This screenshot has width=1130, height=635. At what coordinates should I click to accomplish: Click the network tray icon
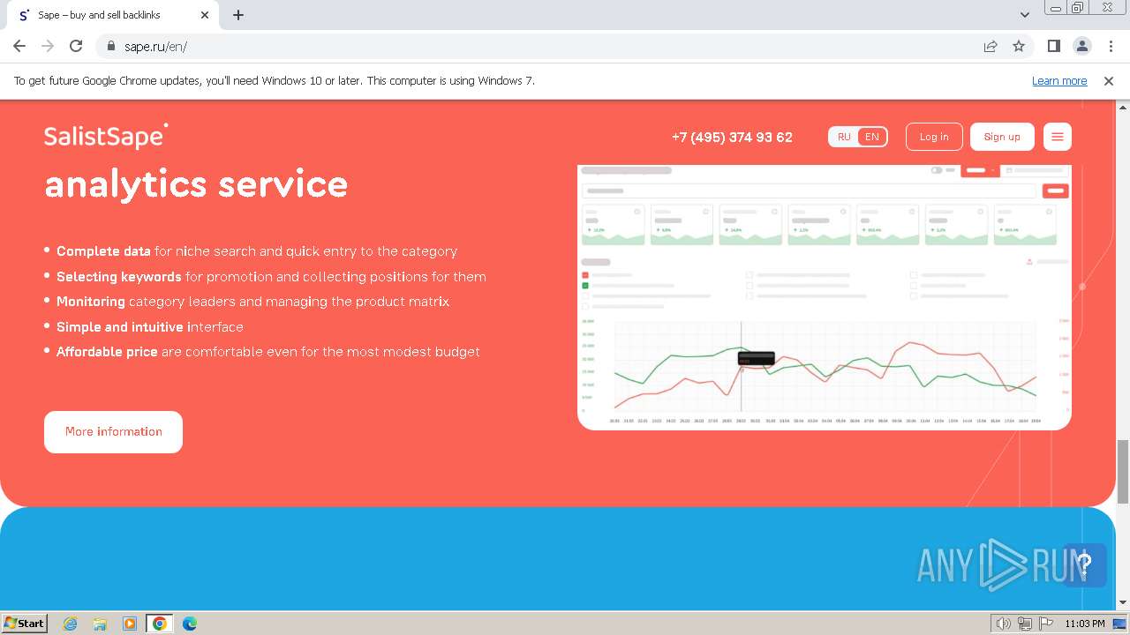click(1025, 624)
